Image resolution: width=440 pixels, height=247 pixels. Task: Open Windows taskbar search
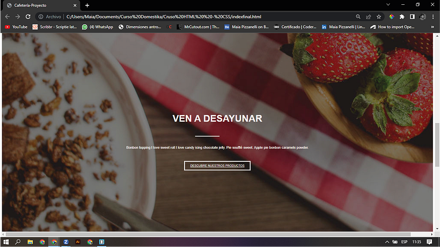(18, 242)
